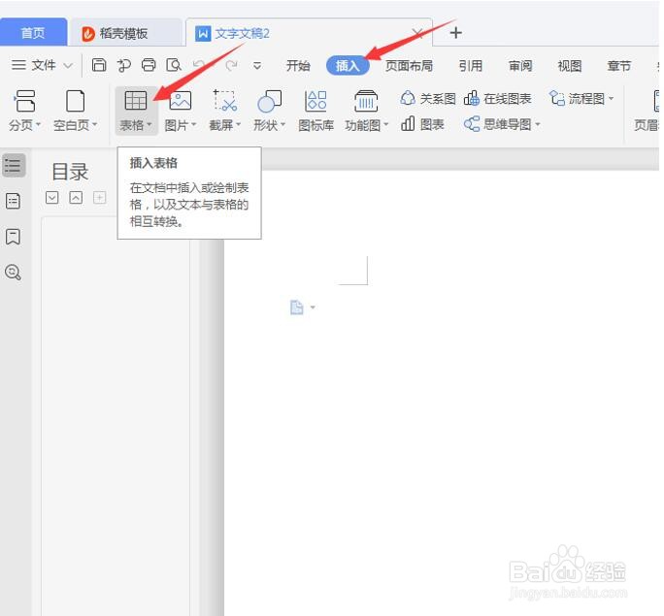This screenshot has height=616, width=664.
Task: Expand the 截屏 dropdown arrow
Action: (239, 124)
